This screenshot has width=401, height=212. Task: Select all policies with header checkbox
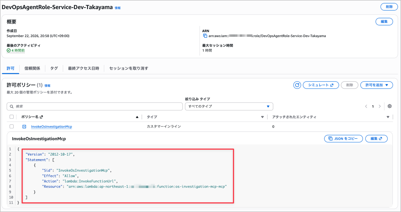point(12,117)
